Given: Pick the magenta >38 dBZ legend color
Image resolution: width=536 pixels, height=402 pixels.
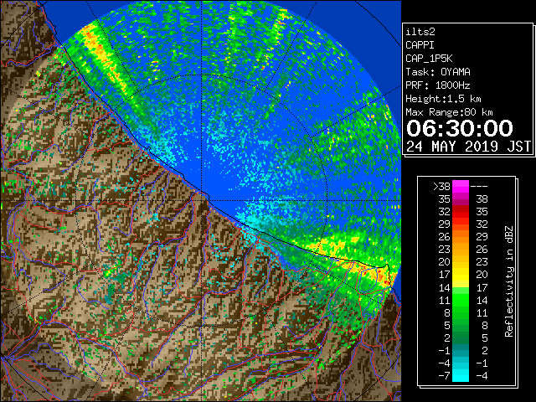Looking at the screenshot, I should 461,187.
